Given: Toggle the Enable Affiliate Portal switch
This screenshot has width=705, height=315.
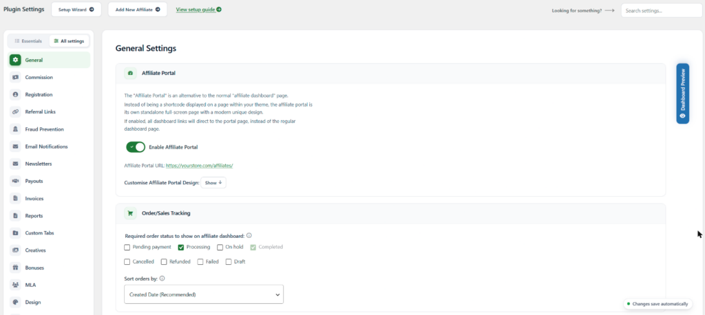Looking at the screenshot, I should 136,147.
